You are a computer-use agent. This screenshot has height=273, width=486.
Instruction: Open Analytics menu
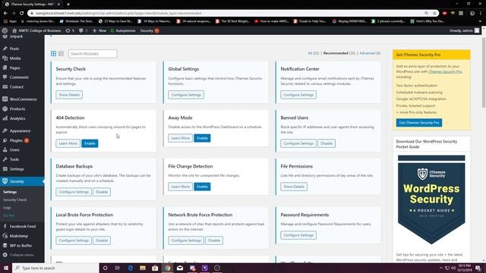[17, 118]
